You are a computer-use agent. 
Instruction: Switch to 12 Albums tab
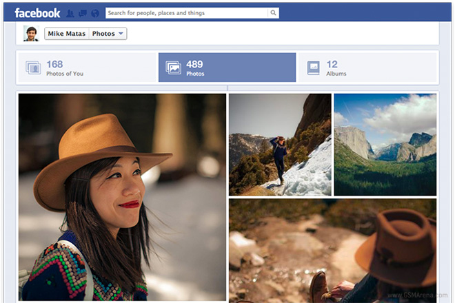point(367,67)
